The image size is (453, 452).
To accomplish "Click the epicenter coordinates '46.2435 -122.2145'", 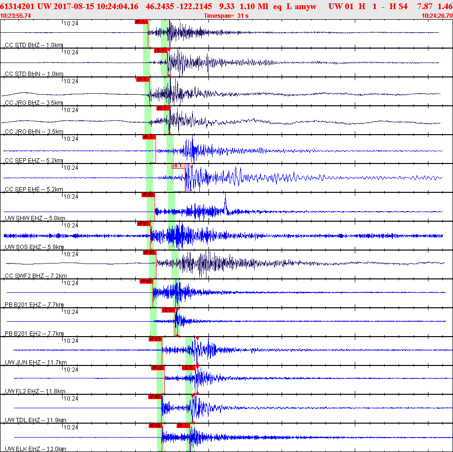I will 179,6.
